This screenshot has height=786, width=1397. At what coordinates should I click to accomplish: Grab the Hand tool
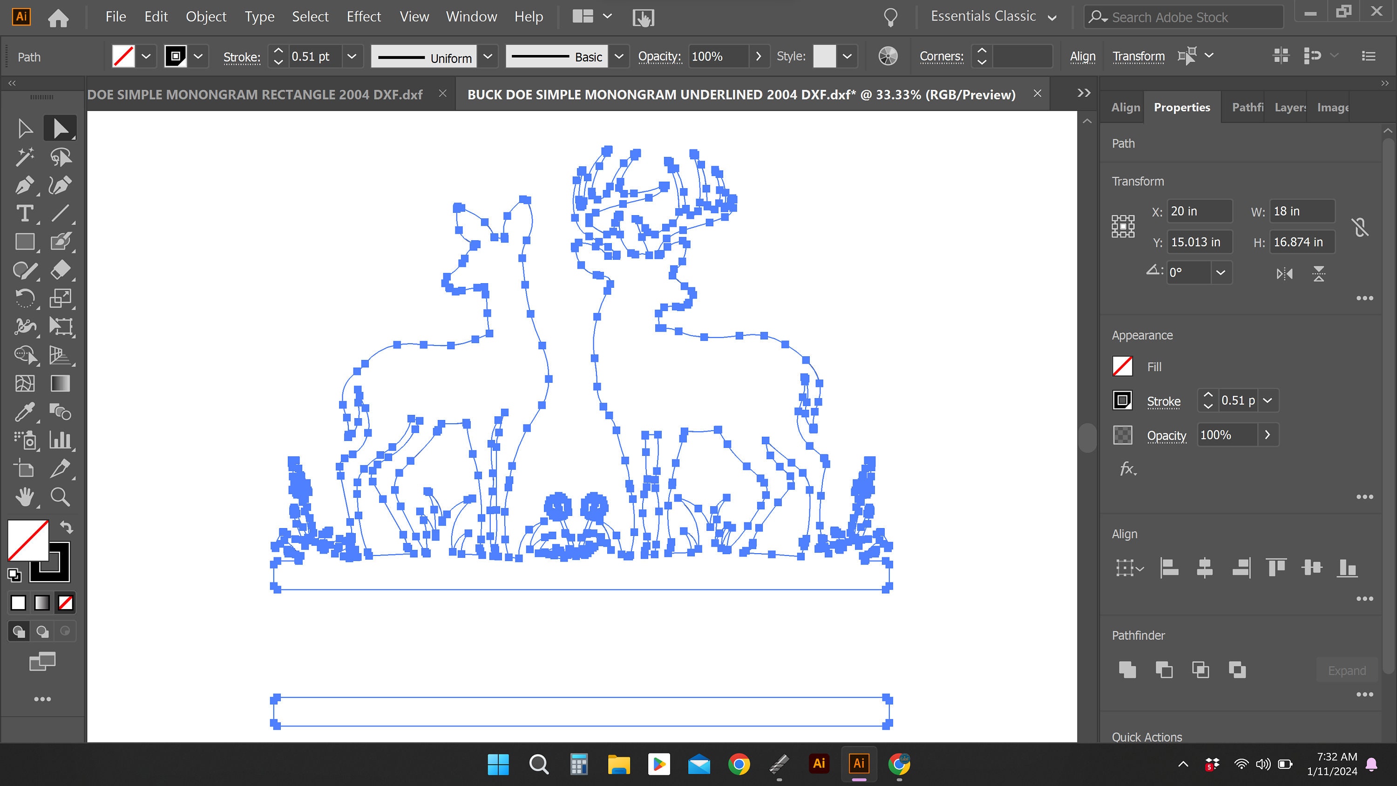(x=25, y=496)
